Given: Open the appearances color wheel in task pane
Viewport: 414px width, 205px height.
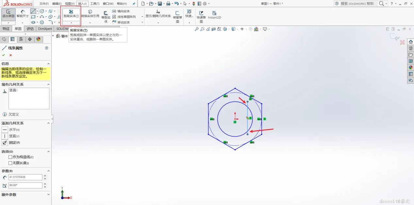Looking at the screenshot, I should click(411, 67).
